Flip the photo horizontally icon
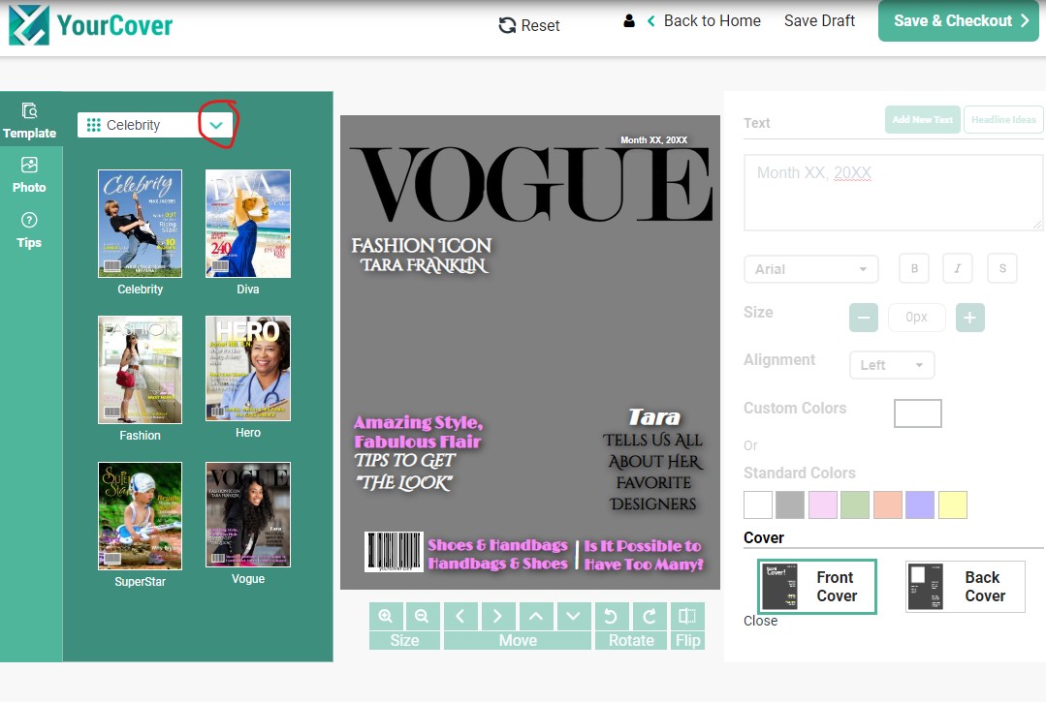The width and height of the screenshot is (1046, 702). [687, 616]
